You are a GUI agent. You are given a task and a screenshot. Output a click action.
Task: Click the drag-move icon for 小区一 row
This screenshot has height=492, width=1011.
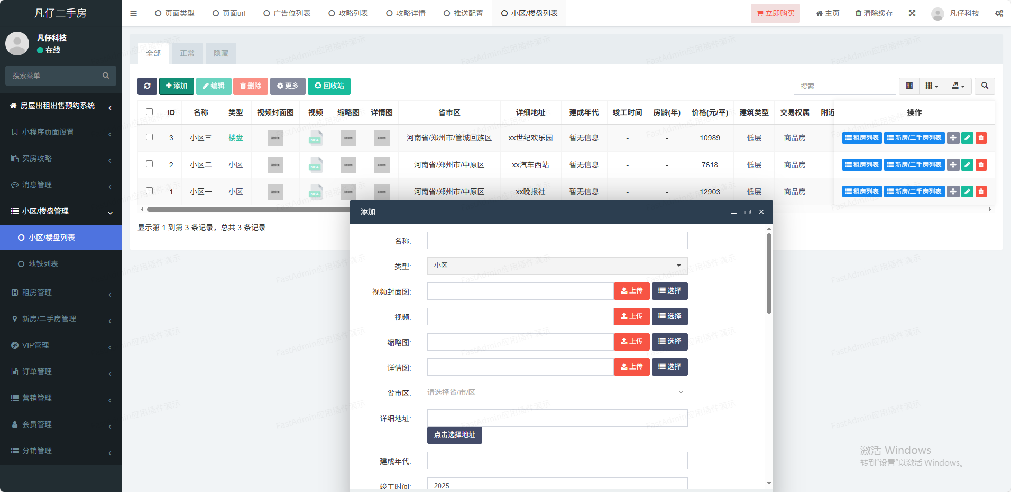coord(953,192)
